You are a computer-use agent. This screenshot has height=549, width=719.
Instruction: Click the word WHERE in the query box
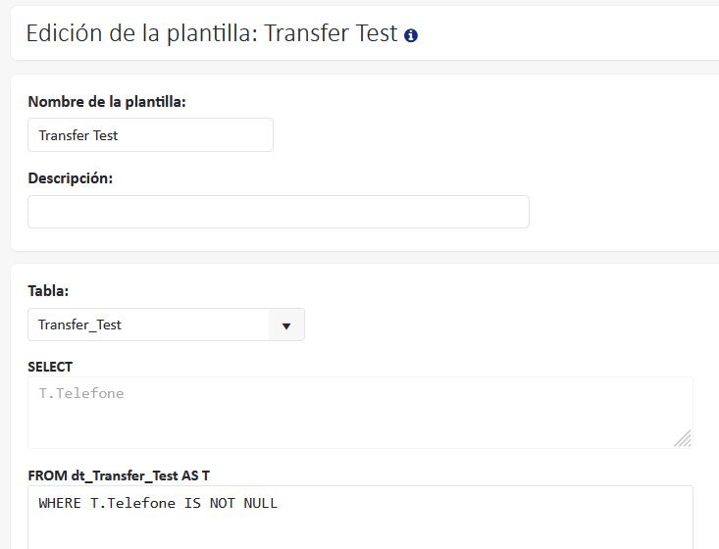coord(59,503)
